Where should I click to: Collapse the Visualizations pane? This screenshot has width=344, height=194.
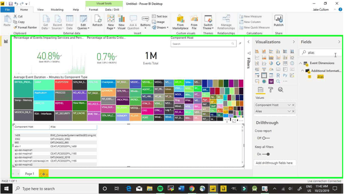293,42
